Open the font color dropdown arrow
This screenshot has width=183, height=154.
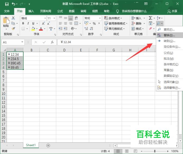click(45, 29)
